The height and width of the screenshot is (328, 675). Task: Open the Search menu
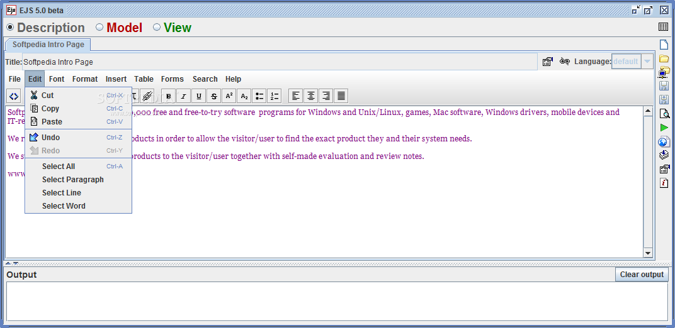point(205,79)
